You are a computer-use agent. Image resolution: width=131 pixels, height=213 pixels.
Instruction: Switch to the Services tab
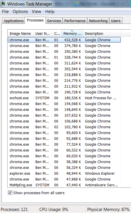[54, 21]
